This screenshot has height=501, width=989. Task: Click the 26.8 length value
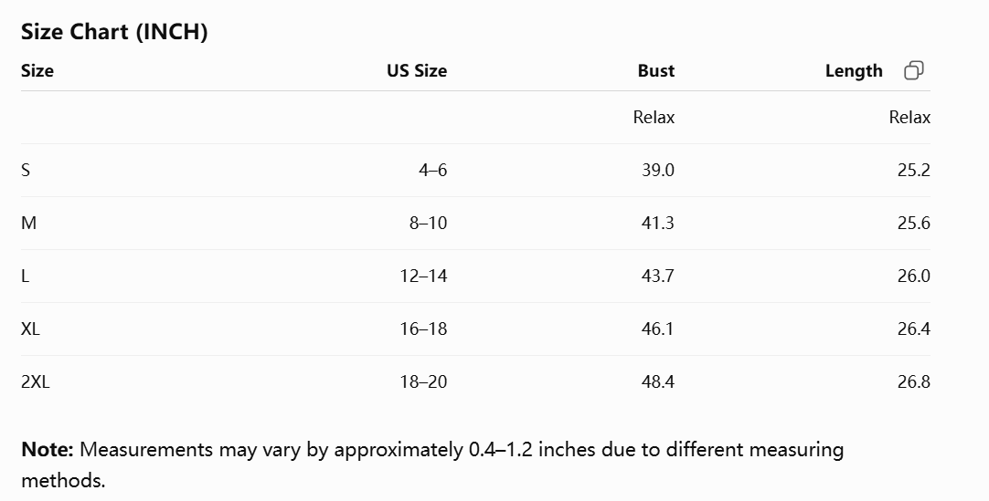coord(914,381)
